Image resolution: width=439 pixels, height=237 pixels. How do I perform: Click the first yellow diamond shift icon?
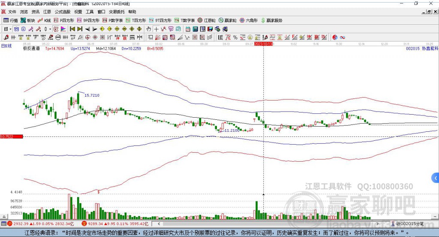coord(102,29)
